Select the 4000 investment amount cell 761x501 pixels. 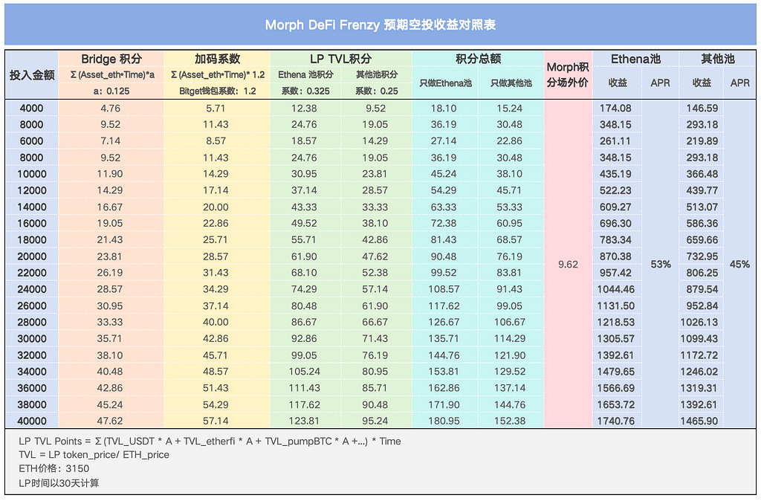click(x=31, y=109)
